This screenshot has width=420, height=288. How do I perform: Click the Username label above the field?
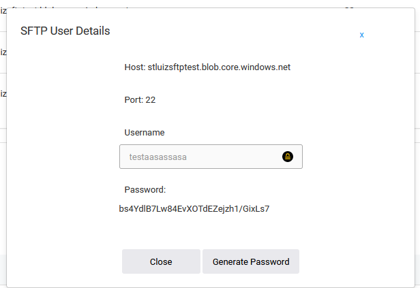tap(145, 132)
